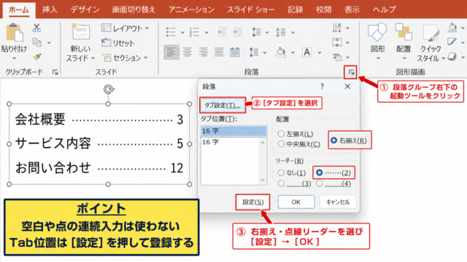Justify the paragraph text
This screenshot has width=467, height=262.
coord(219,52)
